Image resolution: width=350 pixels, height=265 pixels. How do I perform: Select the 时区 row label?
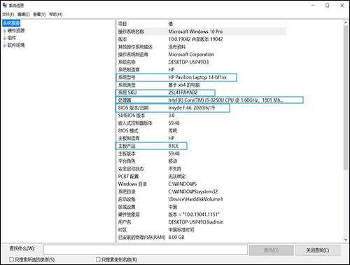[122, 230]
